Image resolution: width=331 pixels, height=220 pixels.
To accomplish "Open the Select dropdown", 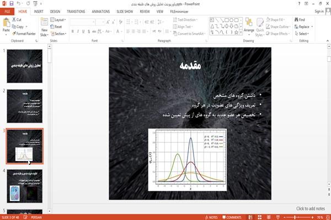I will (x=302, y=34).
